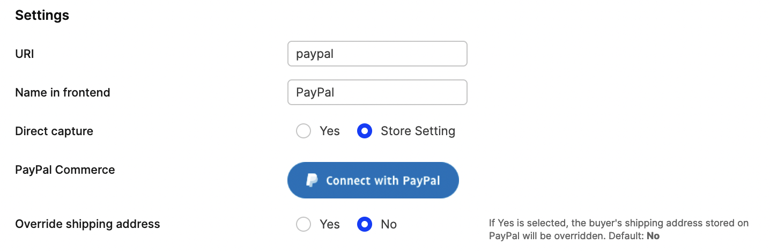Select Store Setting radio for Direct capture
This screenshot has width=770, height=251.
point(365,131)
